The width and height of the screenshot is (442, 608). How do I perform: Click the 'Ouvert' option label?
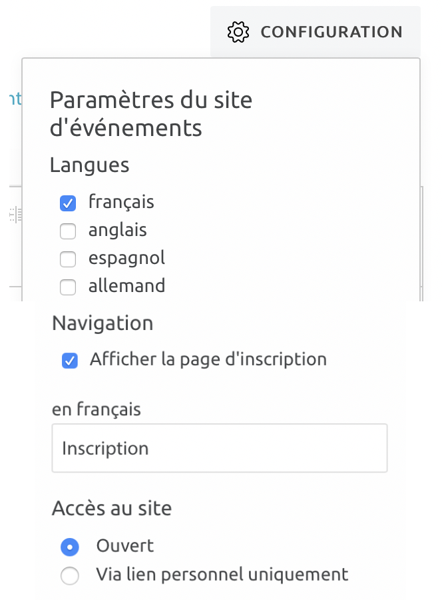pyautogui.click(x=125, y=546)
